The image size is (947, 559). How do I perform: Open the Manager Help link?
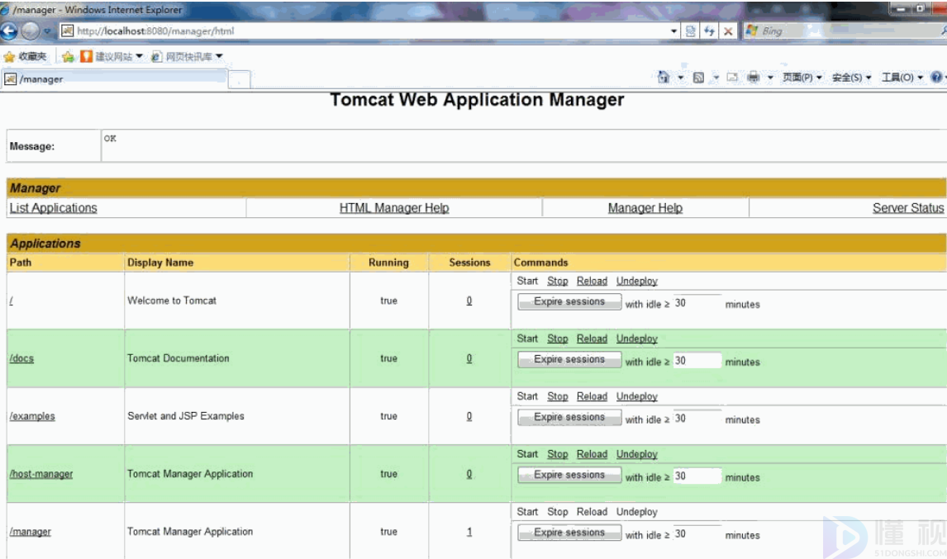coord(645,207)
